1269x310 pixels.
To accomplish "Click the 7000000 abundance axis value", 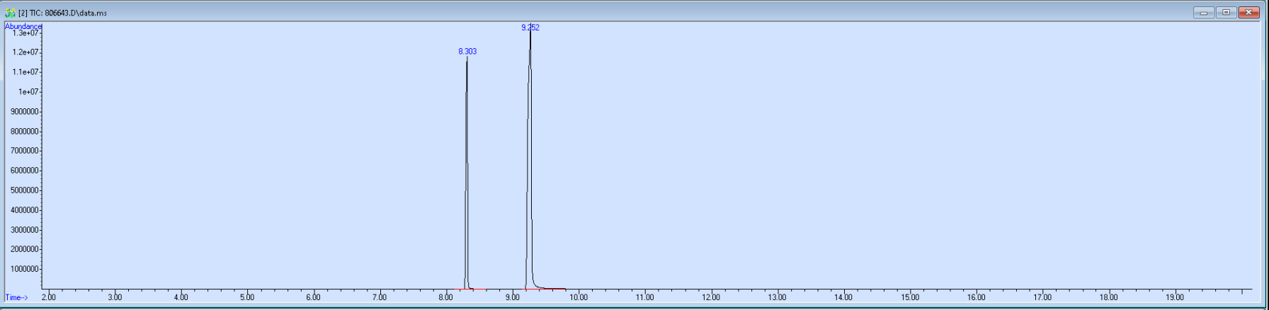I will point(26,151).
